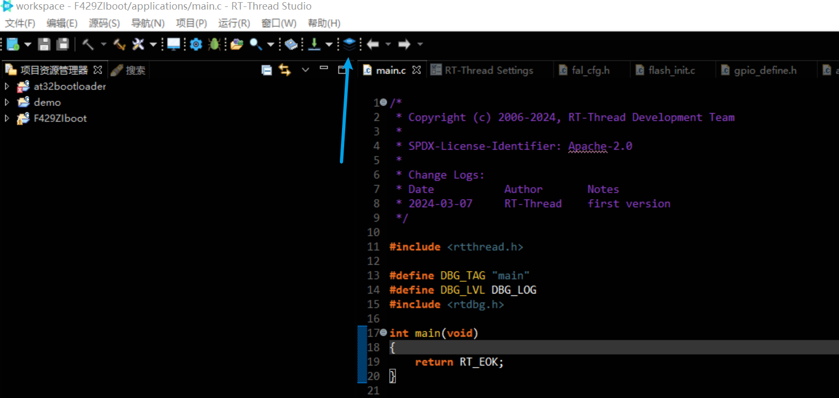Viewport: 839px width, 398px height.
Task: Close the 项目资源管理器 view
Action: point(97,70)
